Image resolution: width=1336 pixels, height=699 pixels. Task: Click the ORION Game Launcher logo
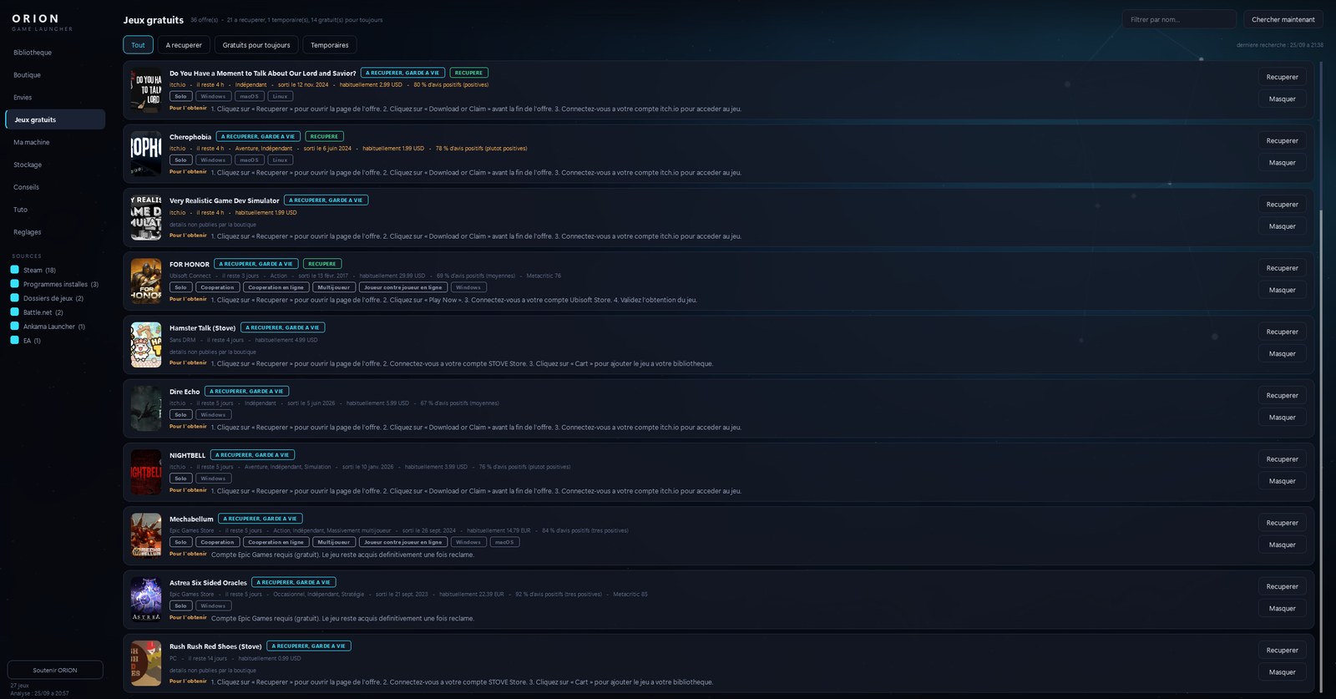pos(42,23)
